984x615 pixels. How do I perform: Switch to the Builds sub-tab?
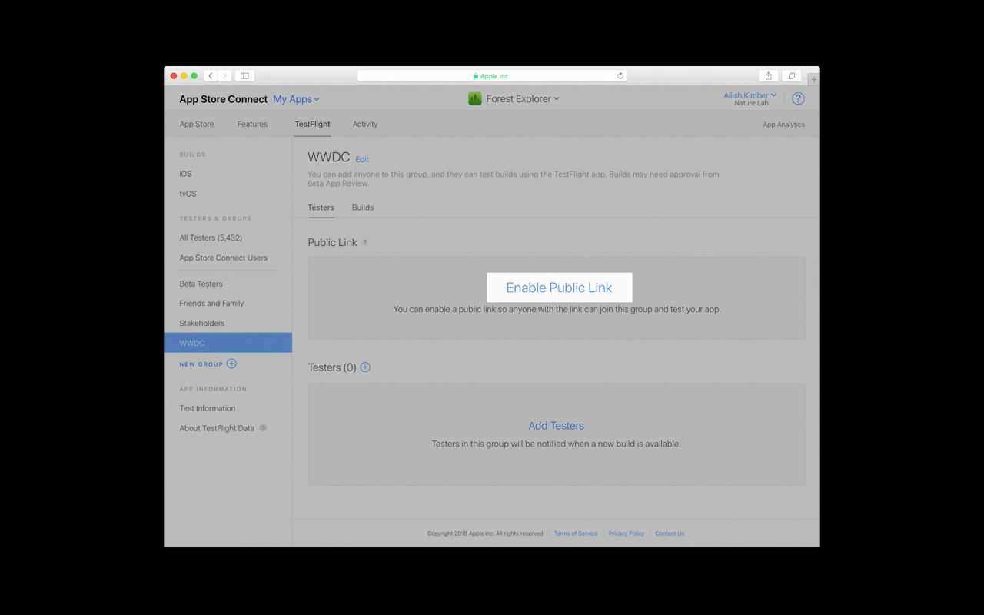(363, 208)
